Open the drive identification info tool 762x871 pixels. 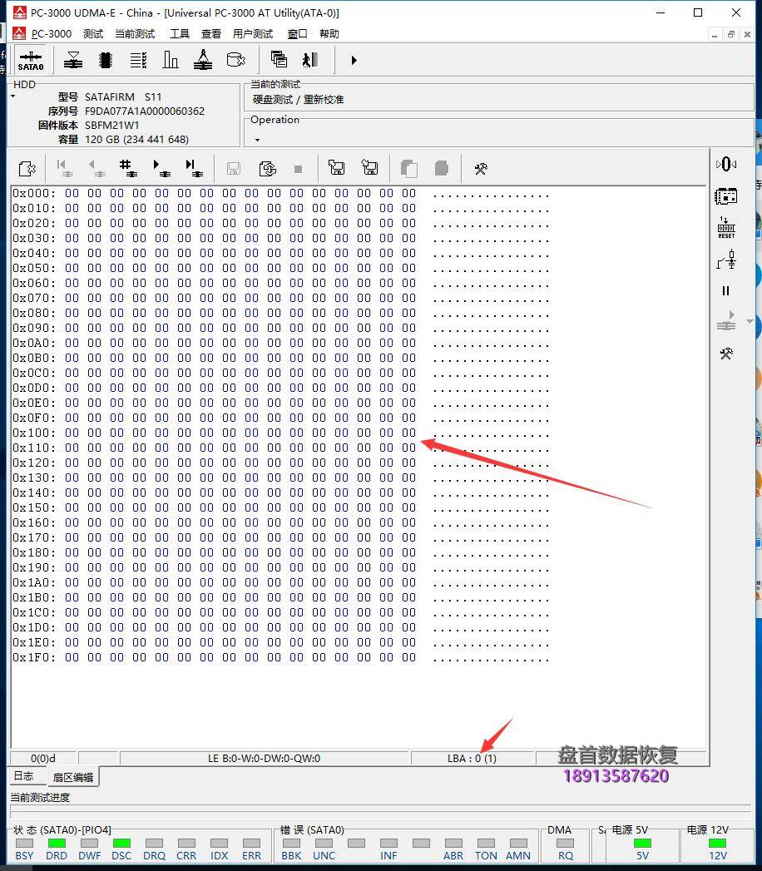pos(72,60)
